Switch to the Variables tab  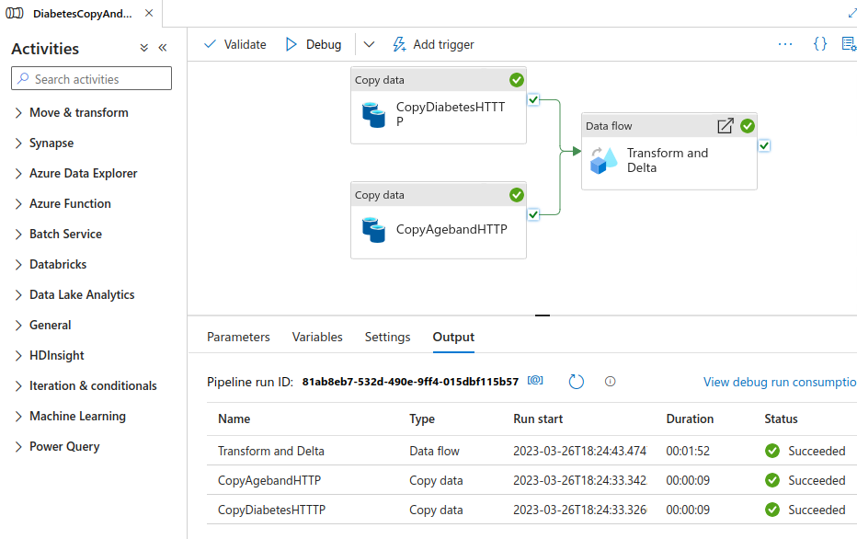[x=317, y=337]
